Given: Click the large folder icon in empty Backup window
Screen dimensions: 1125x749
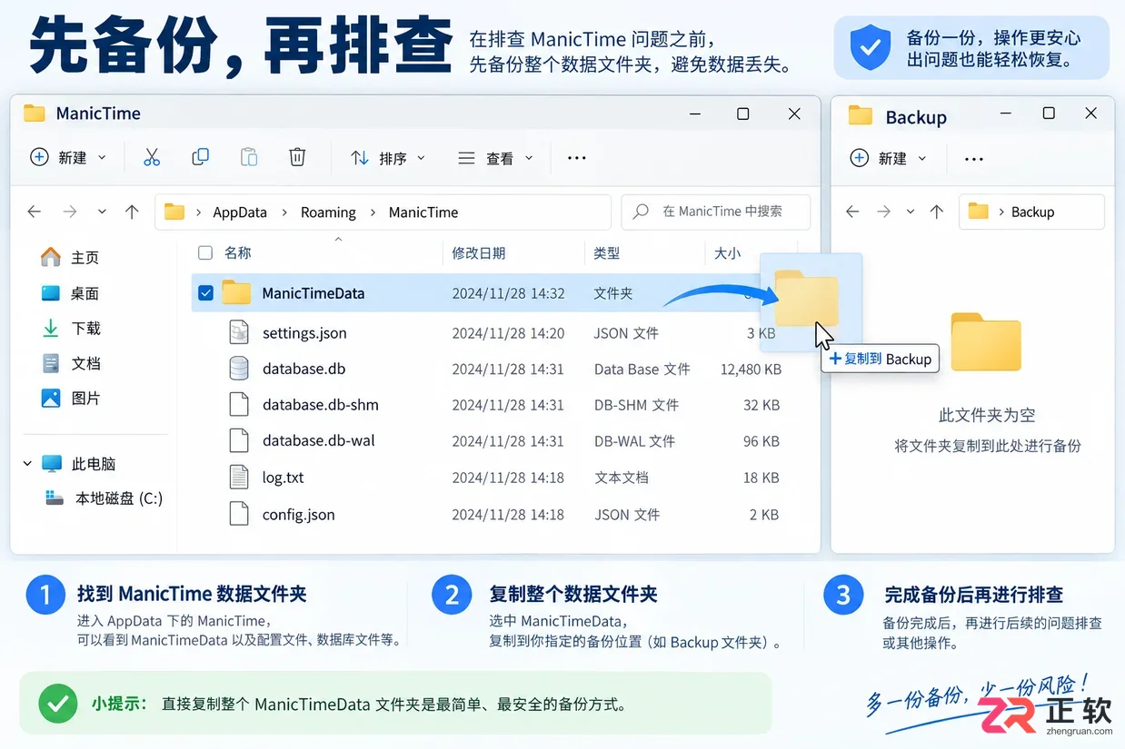Looking at the screenshot, I should [x=986, y=341].
